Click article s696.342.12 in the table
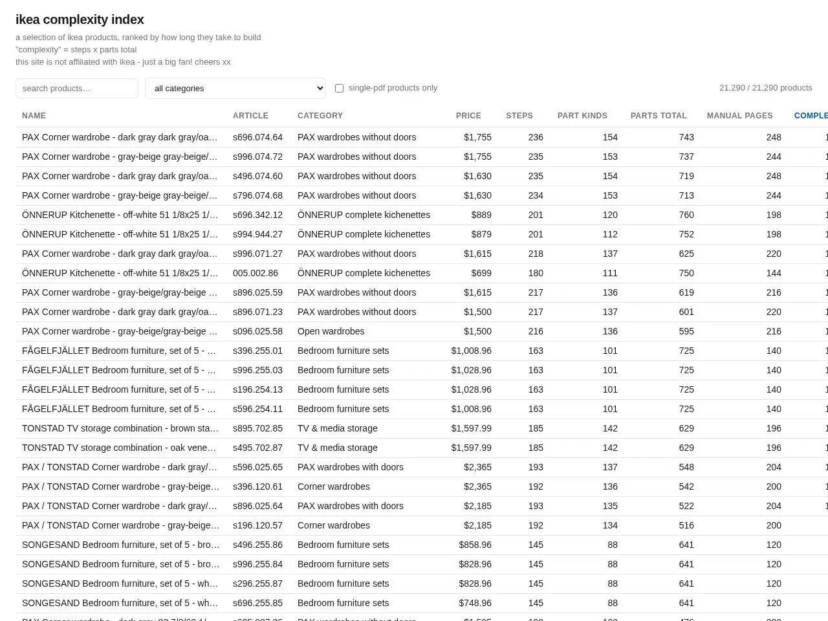 (257, 215)
